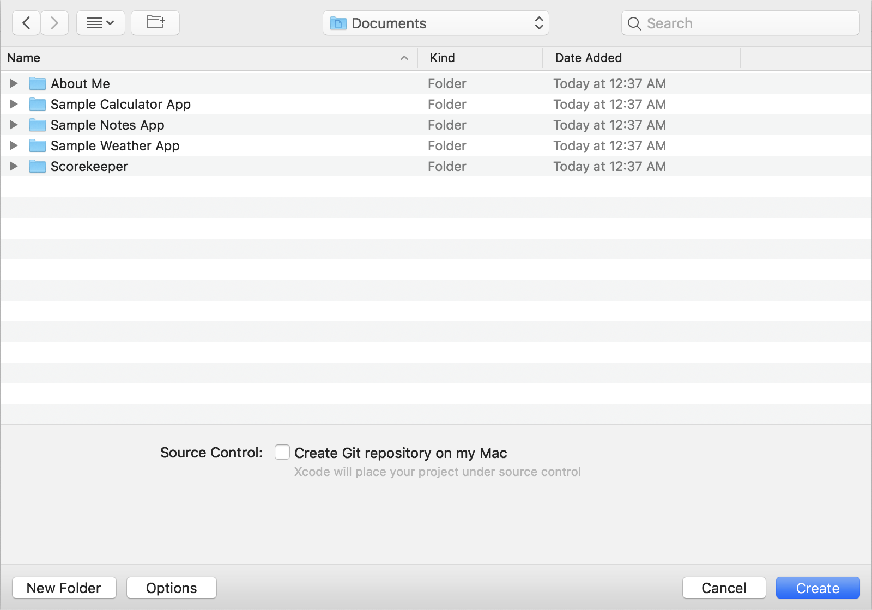Click the search magnifier icon
The height and width of the screenshot is (610, 872).
coord(634,23)
